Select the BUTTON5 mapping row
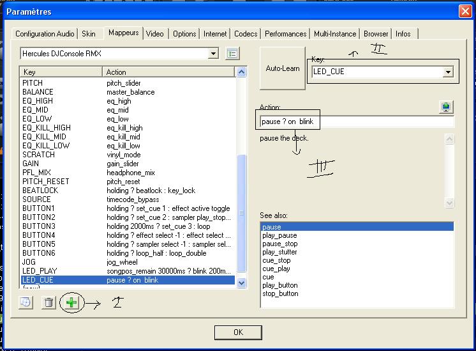Screen dimensions: 476x351 tap(128, 244)
